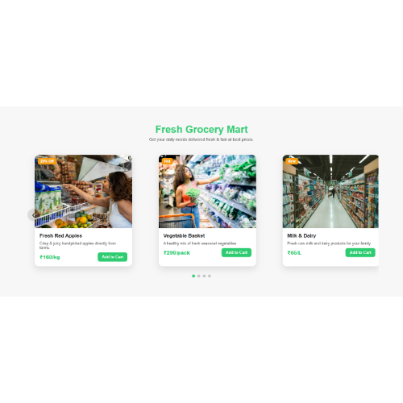403x403 pixels.
Task: Jump to the third carousel dot
Action: (204, 276)
